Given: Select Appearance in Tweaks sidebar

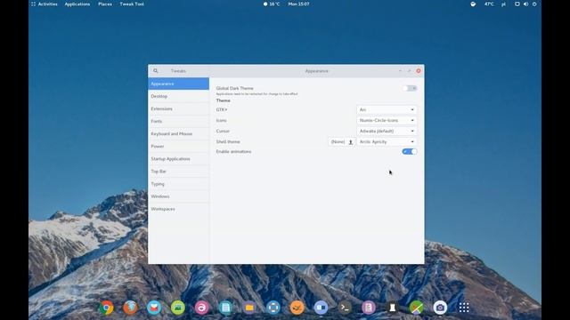Looking at the screenshot, I should (178, 84).
